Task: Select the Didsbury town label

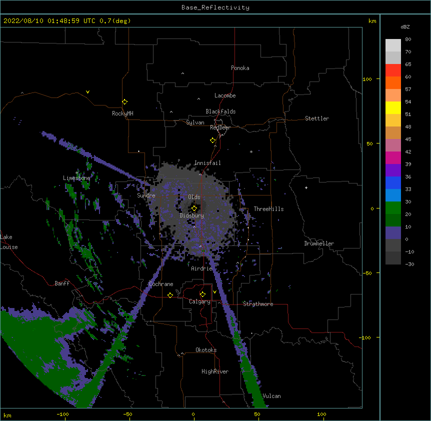Action: pos(191,215)
